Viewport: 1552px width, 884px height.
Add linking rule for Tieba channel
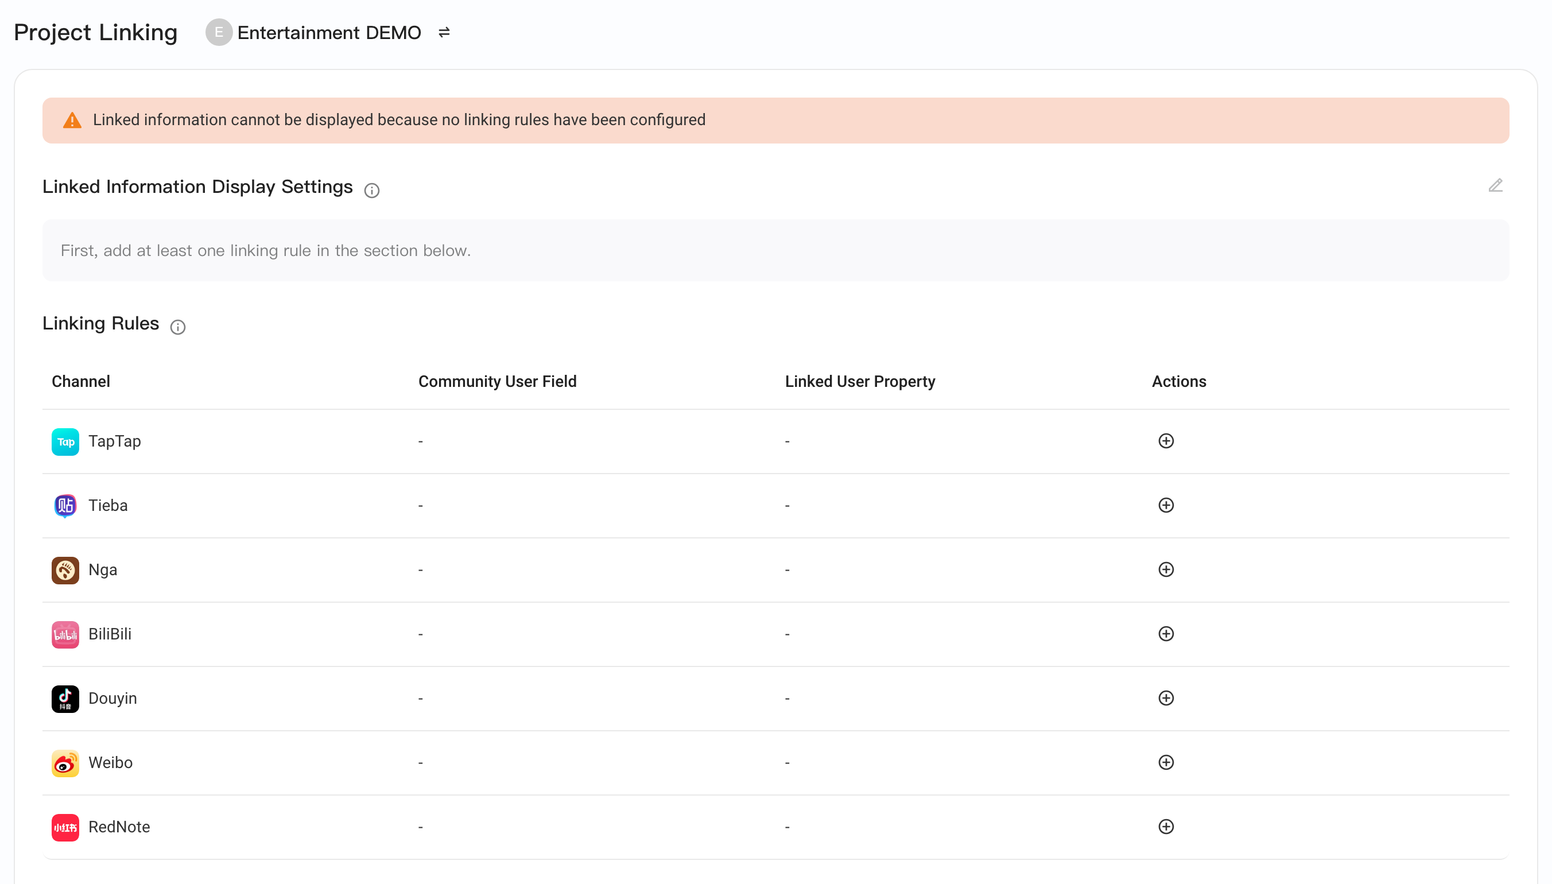pyautogui.click(x=1165, y=505)
